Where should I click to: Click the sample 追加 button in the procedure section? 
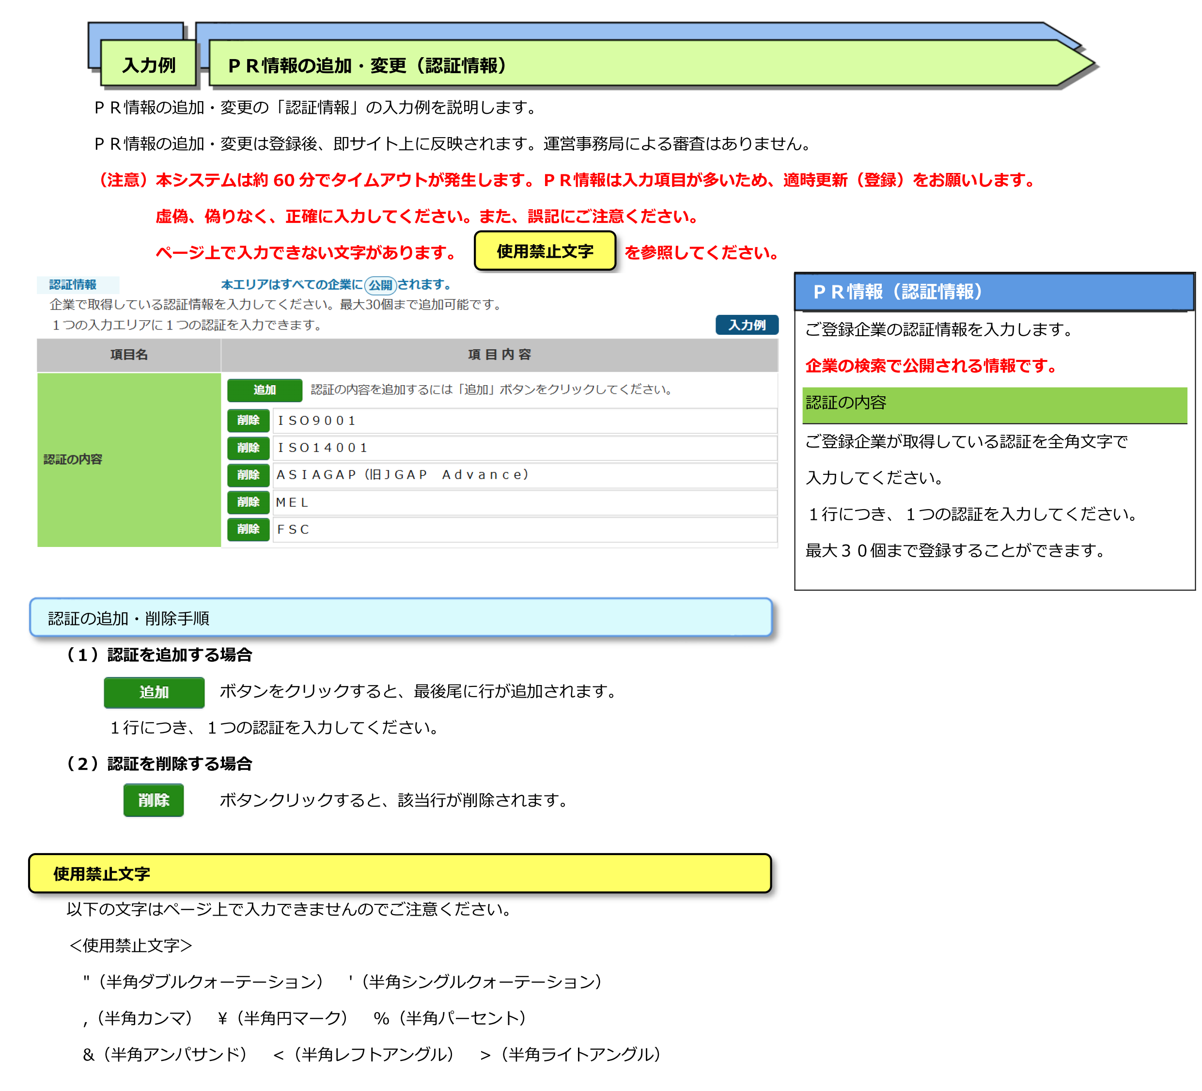(154, 692)
